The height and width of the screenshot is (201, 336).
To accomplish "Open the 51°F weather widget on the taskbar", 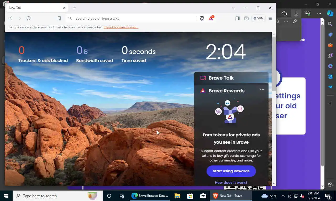I will point(269,196).
